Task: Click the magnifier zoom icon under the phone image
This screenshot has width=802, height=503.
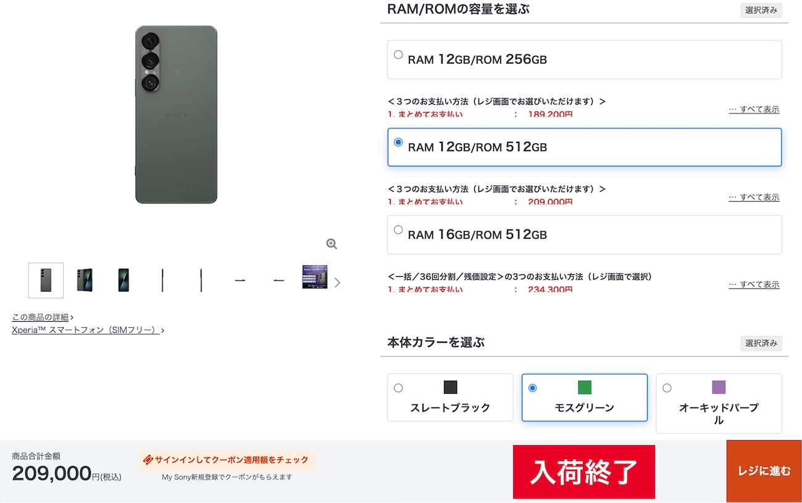Action: pos(332,244)
